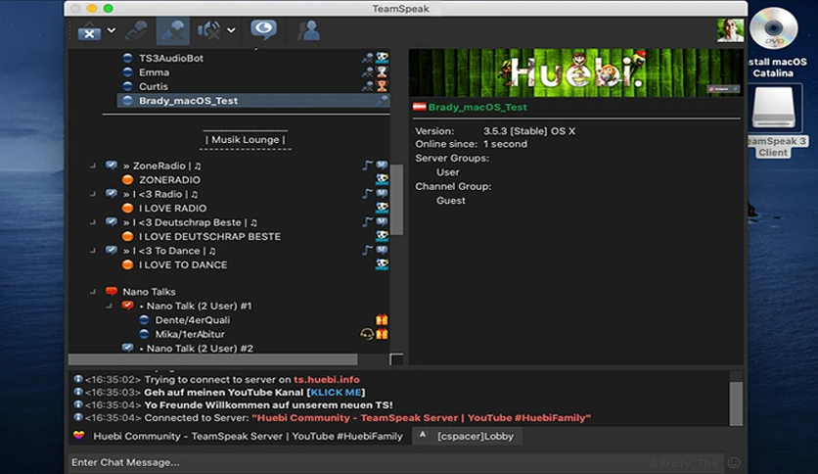This screenshot has width=818, height=474.
Task: Open the connection dropdown arrow beside Disconnect
Action: [x=112, y=30]
